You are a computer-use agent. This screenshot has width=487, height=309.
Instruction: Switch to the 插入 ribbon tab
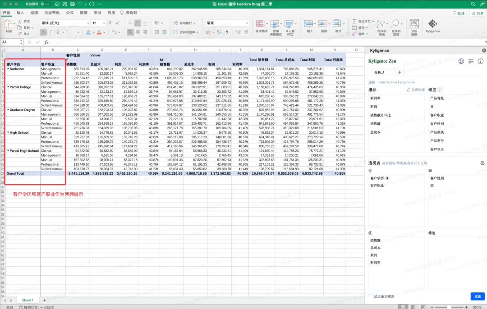coord(20,13)
